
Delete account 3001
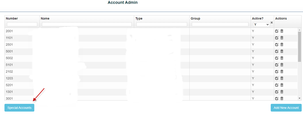tap(282, 99)
